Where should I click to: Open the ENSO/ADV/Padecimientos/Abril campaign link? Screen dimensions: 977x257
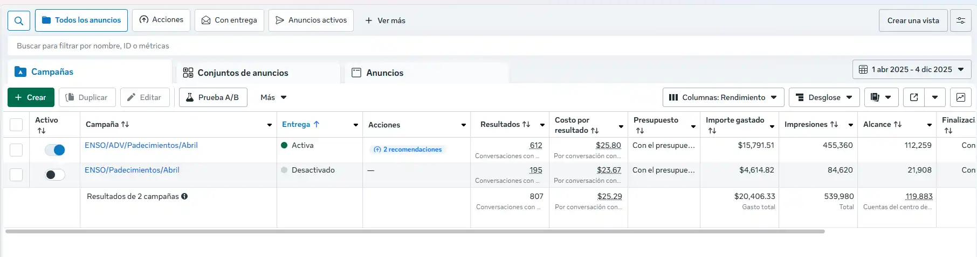pyautogui.click(x=141, y=145)
